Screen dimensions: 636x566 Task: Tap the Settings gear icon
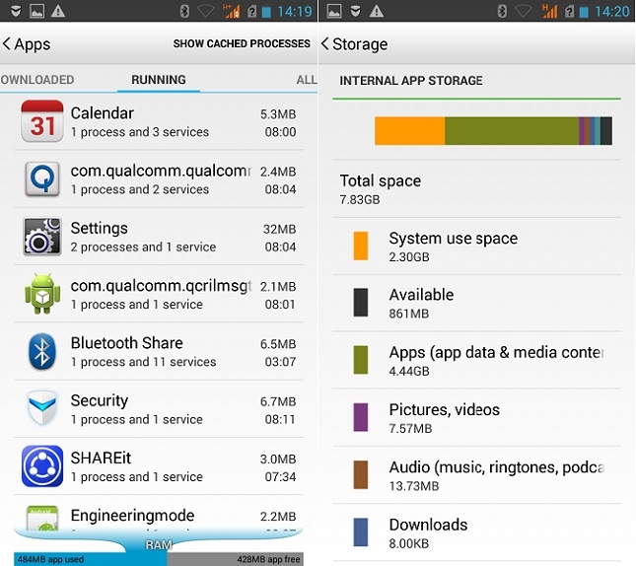(42, 236)
